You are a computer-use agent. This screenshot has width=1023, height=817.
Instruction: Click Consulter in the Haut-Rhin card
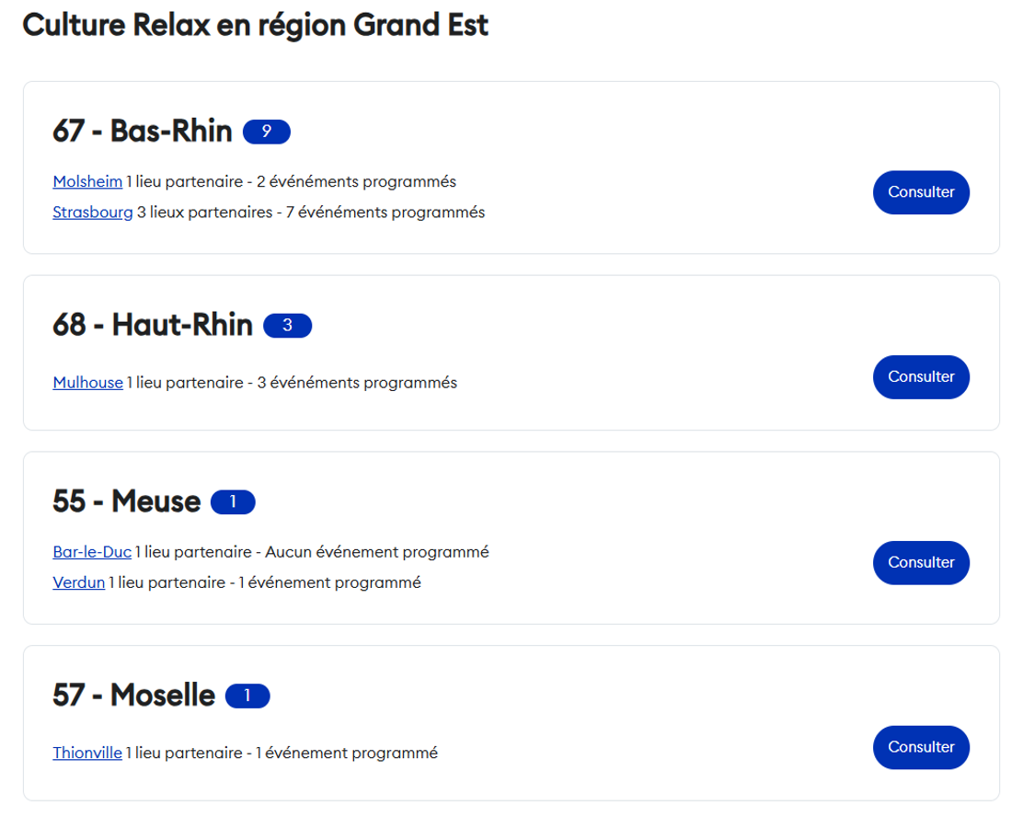(921, 377)
